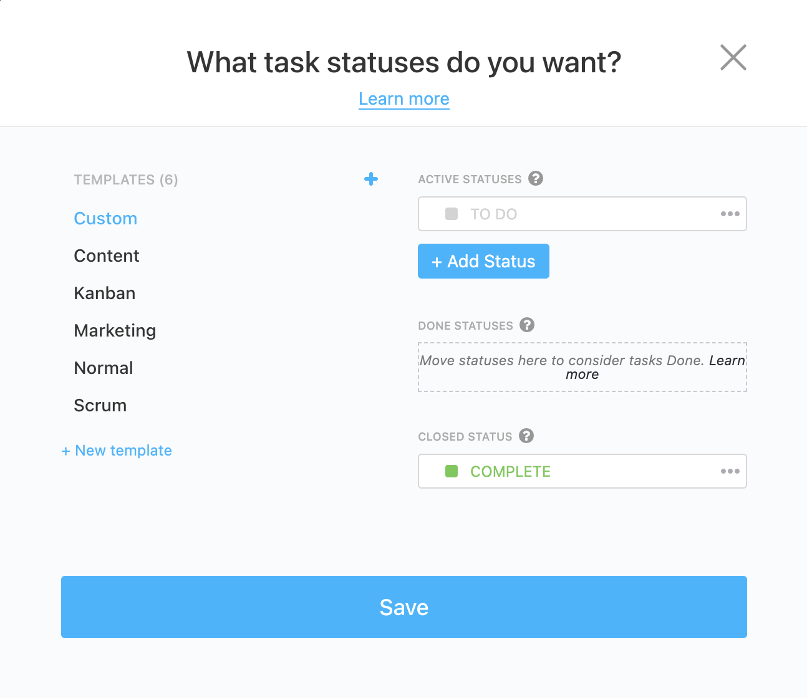This screenshot has width=807, height=698.
Task: Select the Scrum template
Action: pyautogui.click(x=100, y=406)
